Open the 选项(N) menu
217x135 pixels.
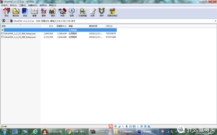coord(43,5)
